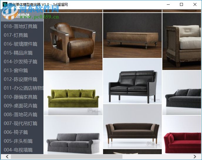This screenshot has height=160, width=202.
Task: Select 016-玻璃摆件篇 in sidebar
Action: coord(21,44)
